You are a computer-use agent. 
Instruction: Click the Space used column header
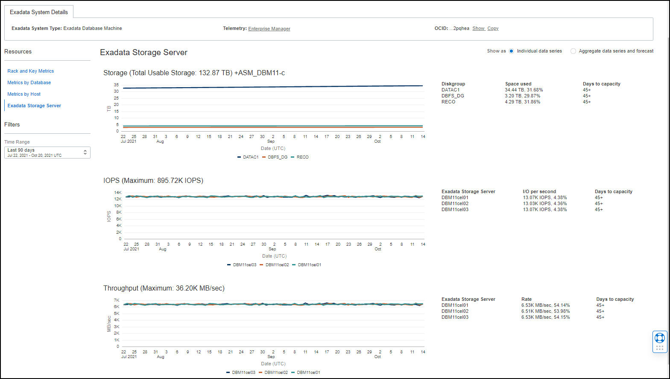click(x=518, y=84)
